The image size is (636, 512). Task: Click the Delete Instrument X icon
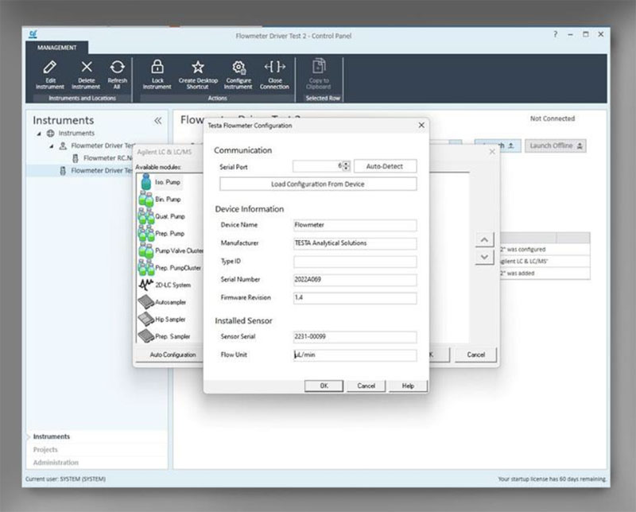pyautogui.click(x=87, y=67)
